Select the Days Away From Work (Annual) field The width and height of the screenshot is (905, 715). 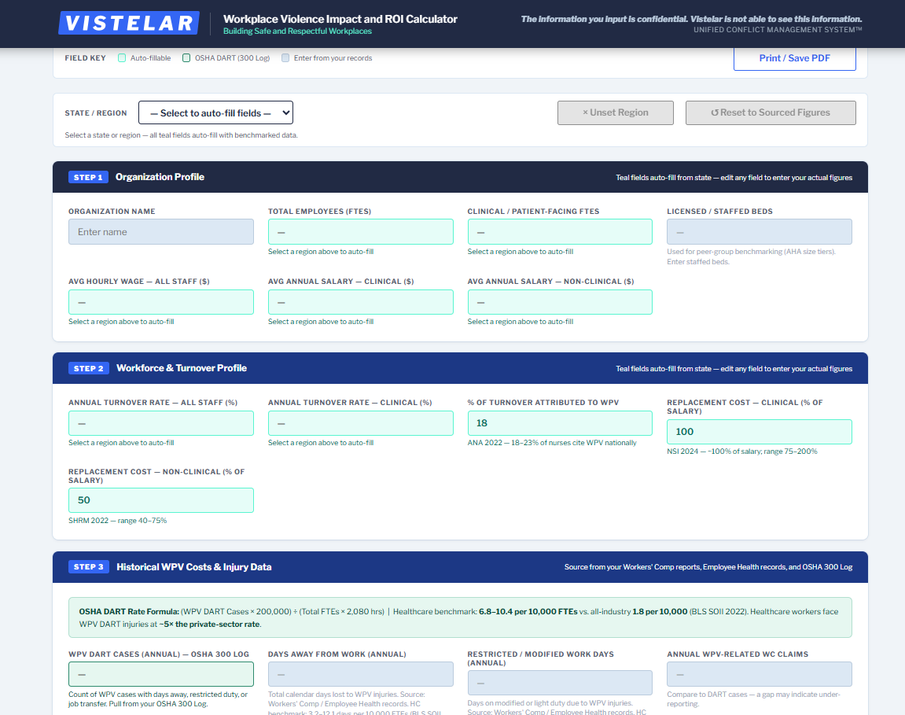[x=361, y=674]
